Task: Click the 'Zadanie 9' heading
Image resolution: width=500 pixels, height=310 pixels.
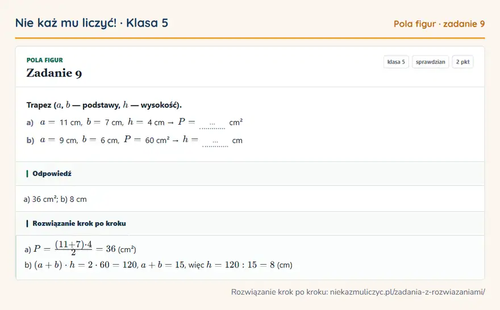Action: point(54,73)
